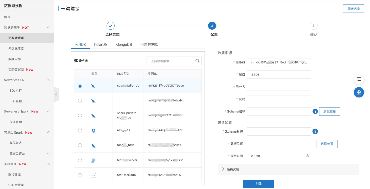Open the blue grid apps floating icon
The height and width of the screenshot is (189, 370).
359,92
